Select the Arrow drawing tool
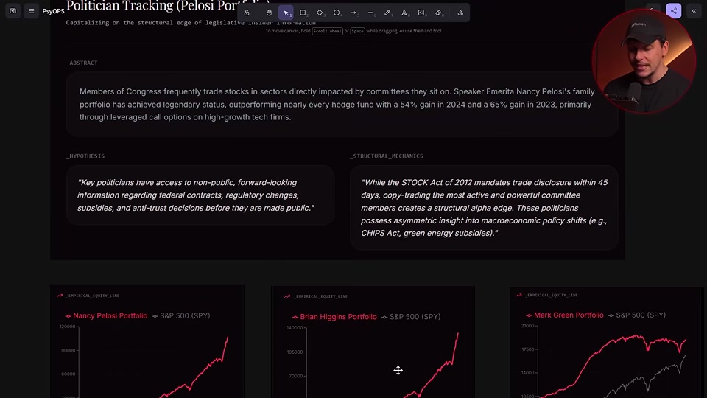 pos(354,13)
